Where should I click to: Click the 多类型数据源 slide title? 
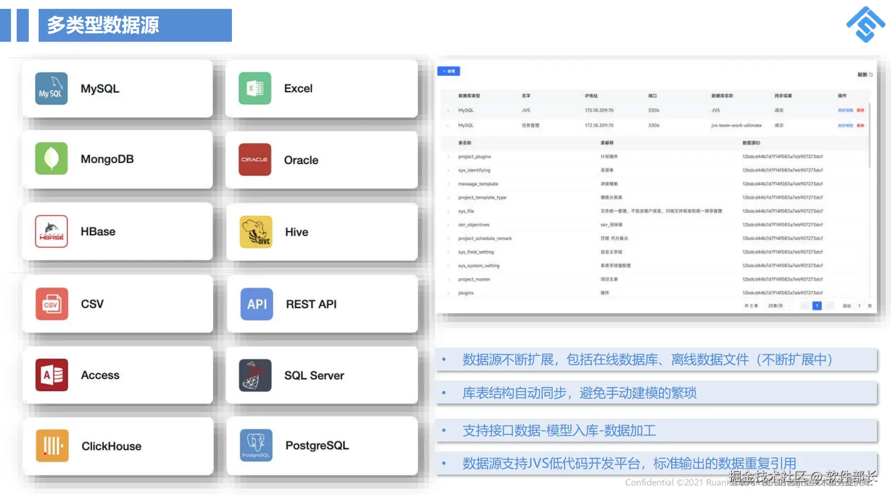pos(103,25)
